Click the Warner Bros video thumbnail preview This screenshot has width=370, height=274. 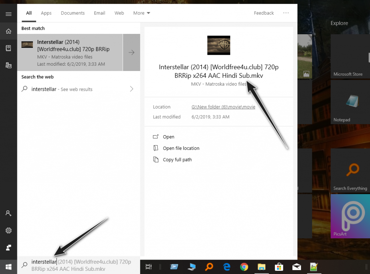point(219,45)
